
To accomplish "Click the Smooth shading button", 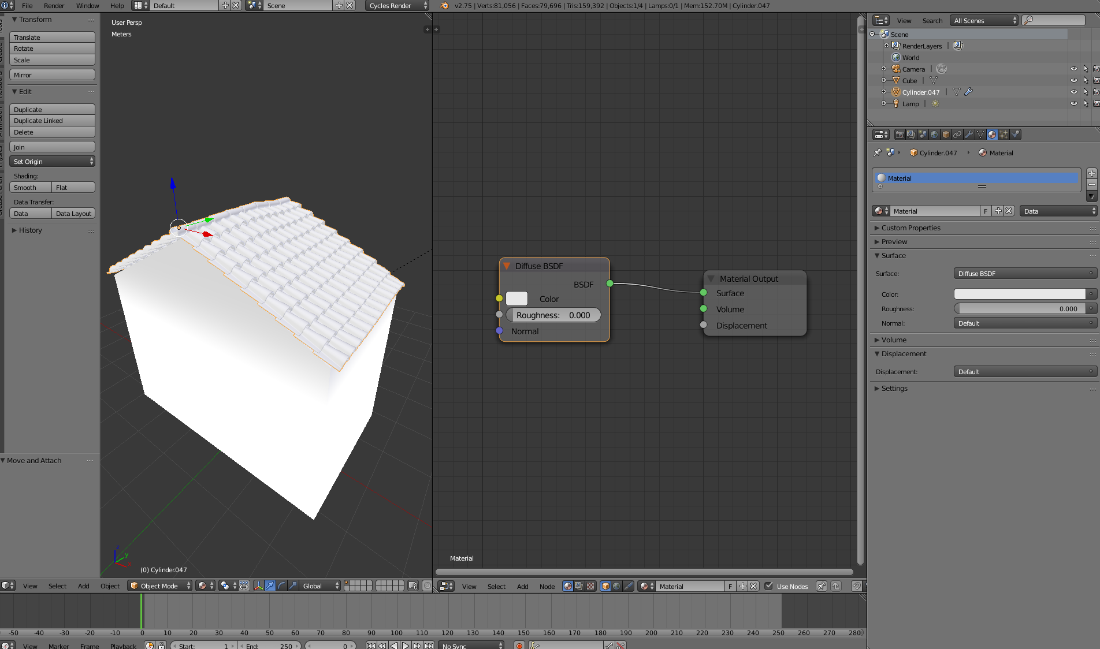I will pyautogui.click(x=31, y=188).
